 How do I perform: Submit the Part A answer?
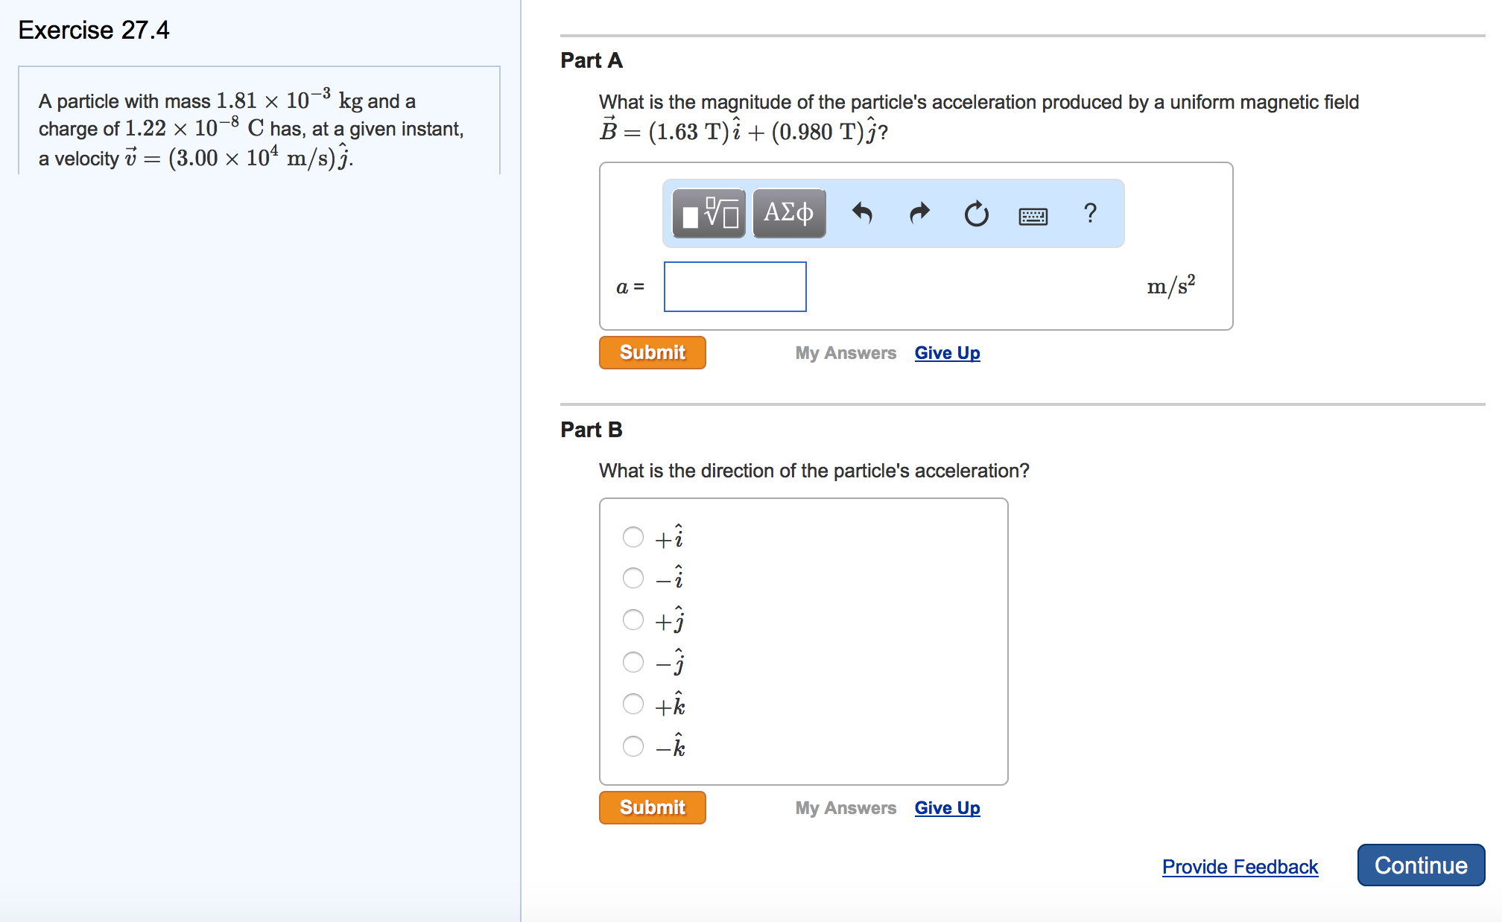click(x=652, y=352)
